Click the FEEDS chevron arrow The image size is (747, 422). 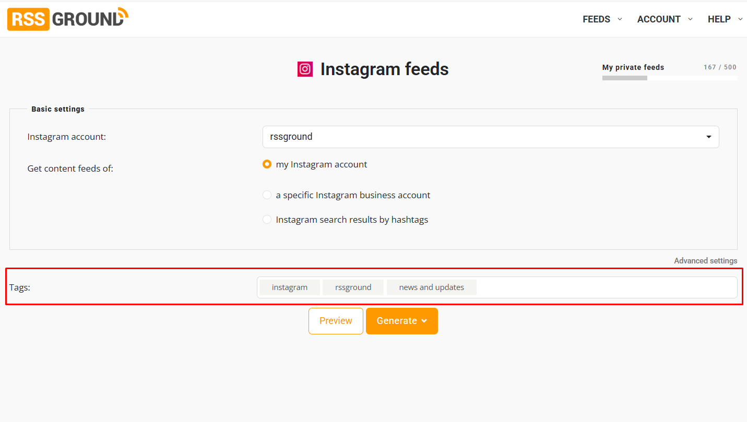[620, 19]
